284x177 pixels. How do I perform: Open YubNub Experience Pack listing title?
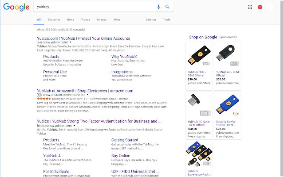[199, 173]
